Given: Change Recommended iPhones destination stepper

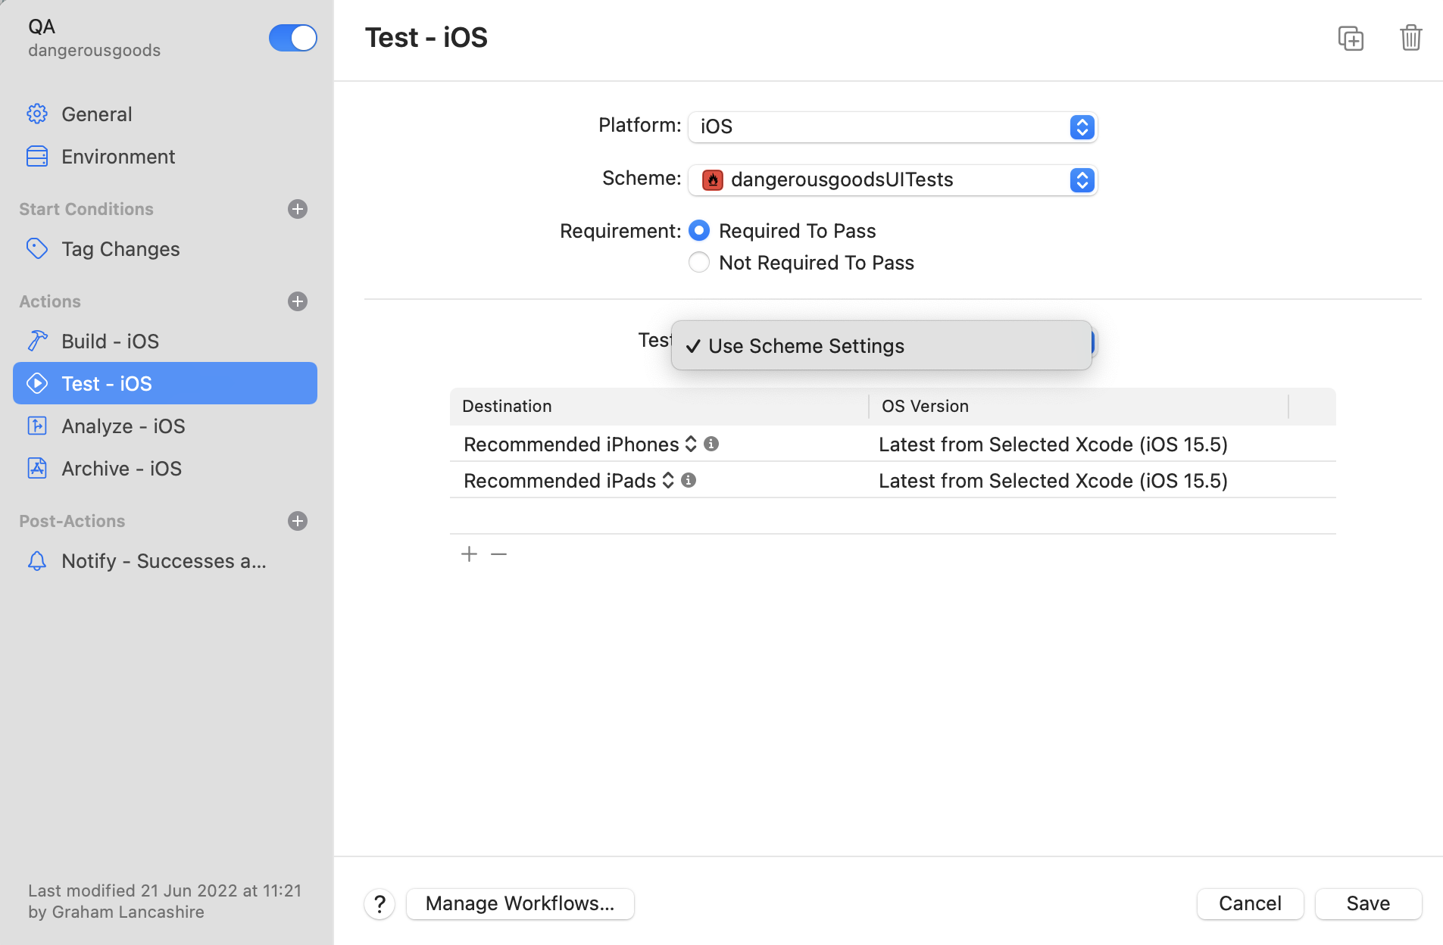Looking at the screenshot, I should click(x=691, y=444).
